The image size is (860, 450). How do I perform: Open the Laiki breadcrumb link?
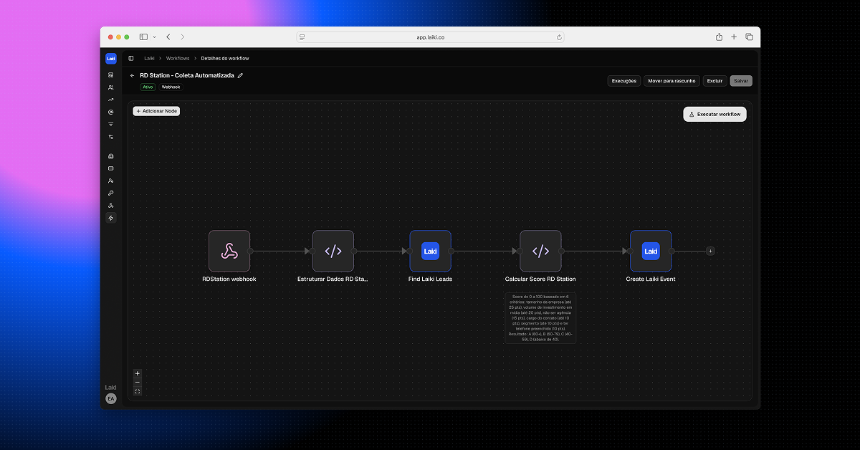coord(149,58)
